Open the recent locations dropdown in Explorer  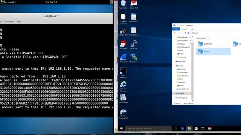click(182, 33)
